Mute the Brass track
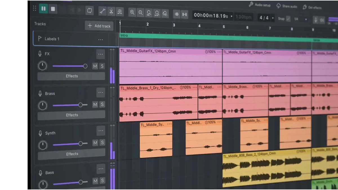This screenshot has width=338, height=190. coord(95,104)
